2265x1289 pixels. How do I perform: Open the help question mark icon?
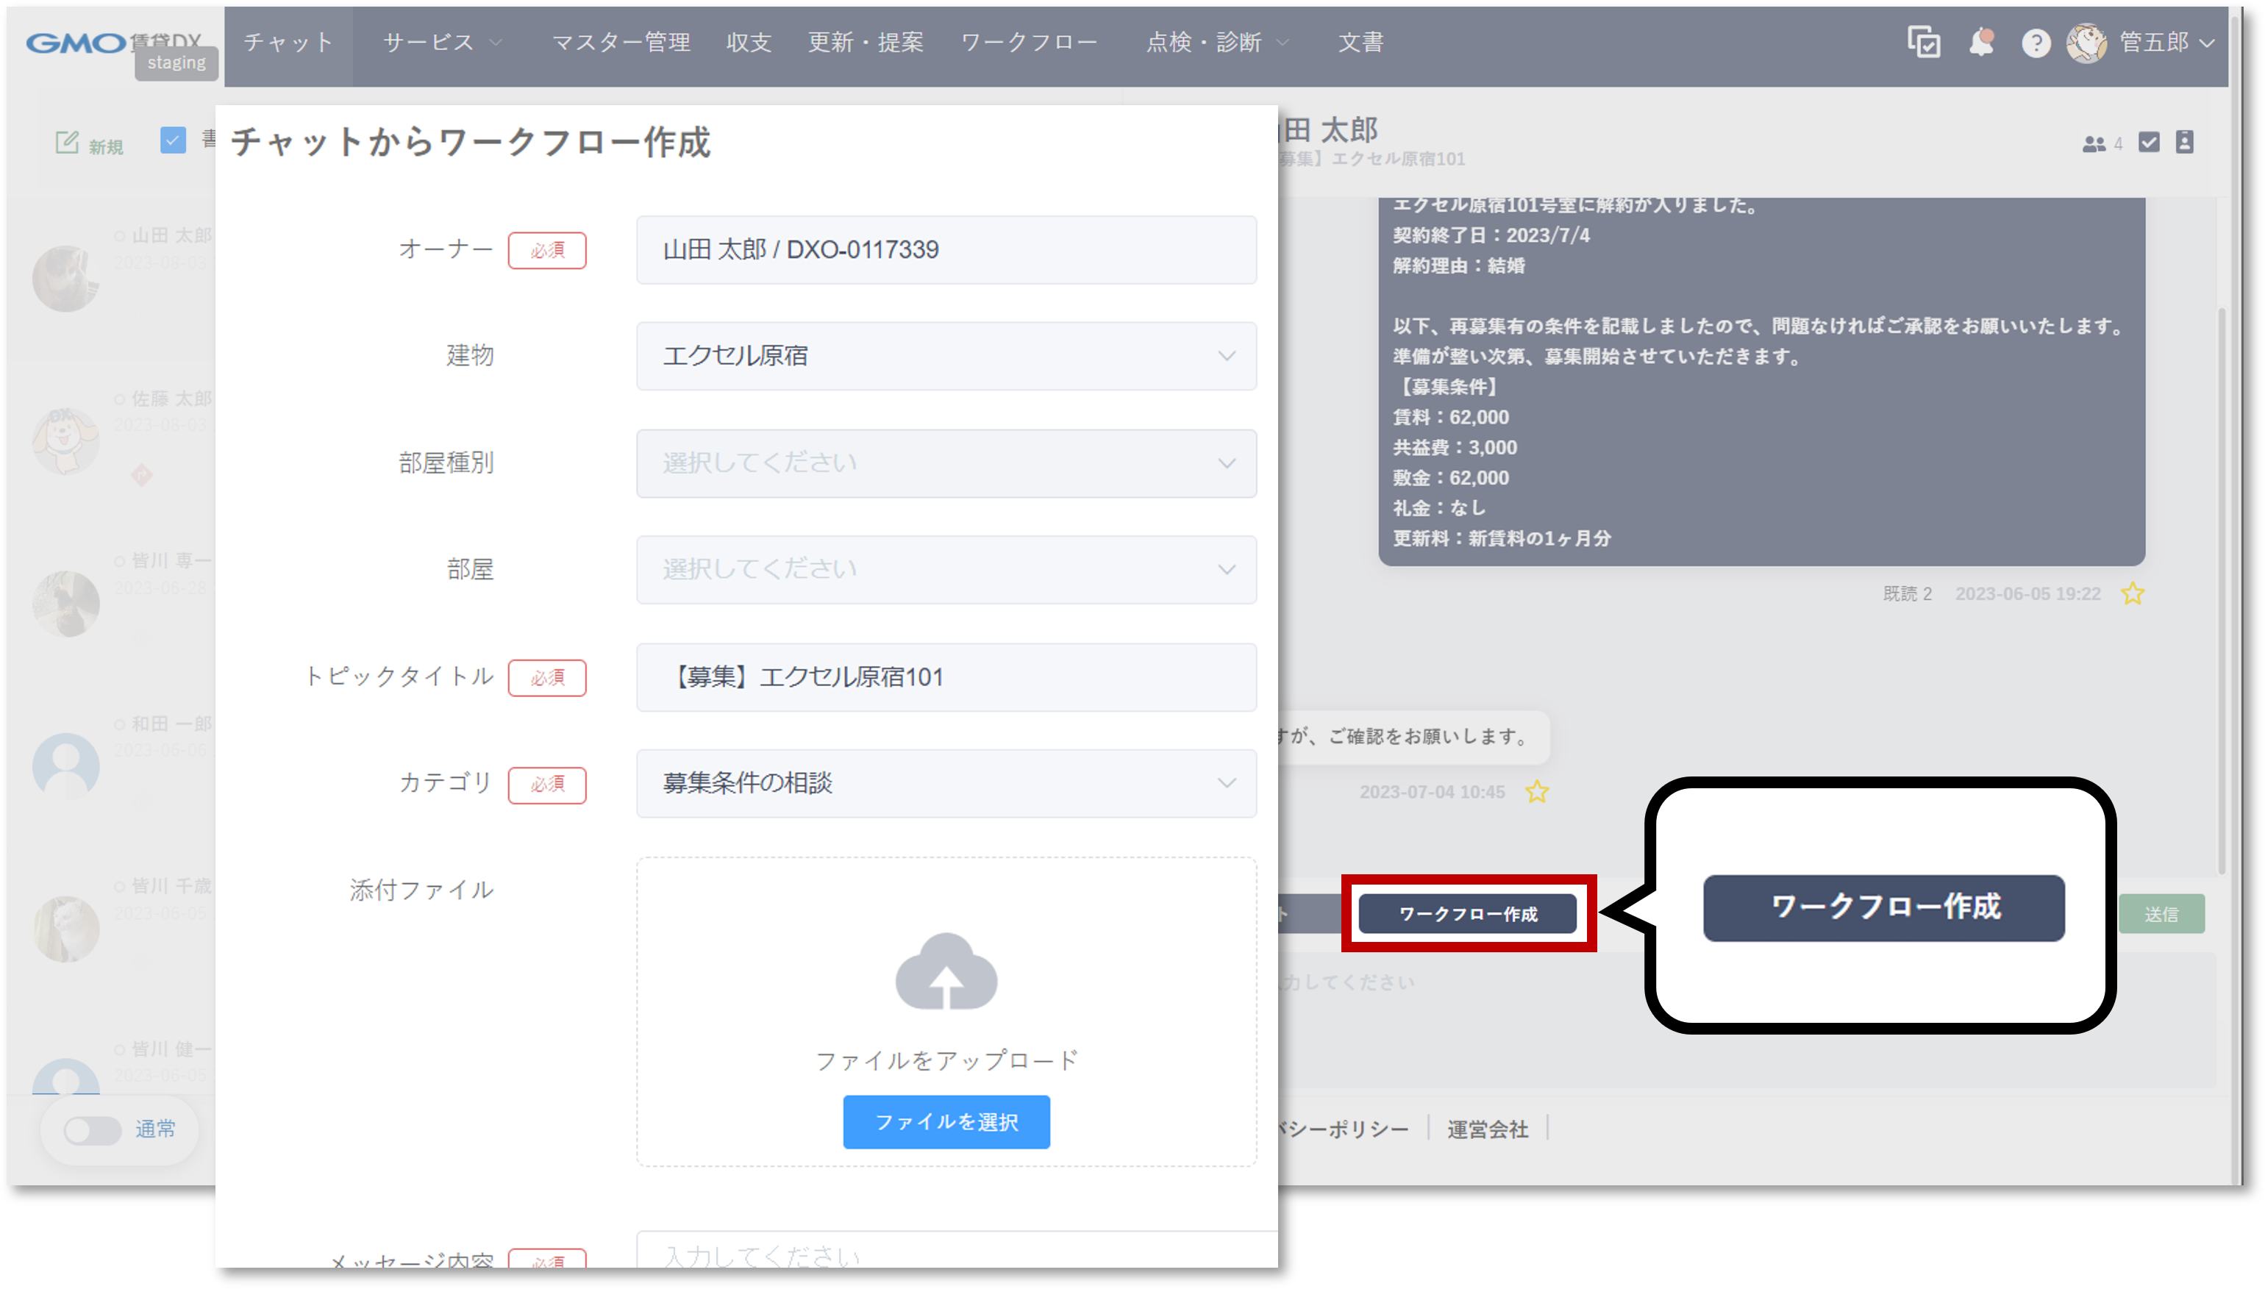(x=2036, y=43)
